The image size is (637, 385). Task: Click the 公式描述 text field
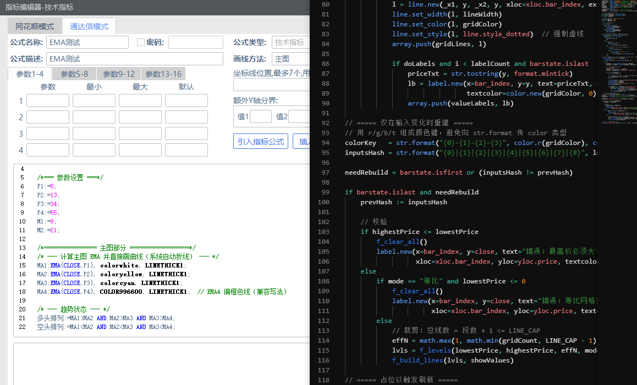tap(134, 59)
